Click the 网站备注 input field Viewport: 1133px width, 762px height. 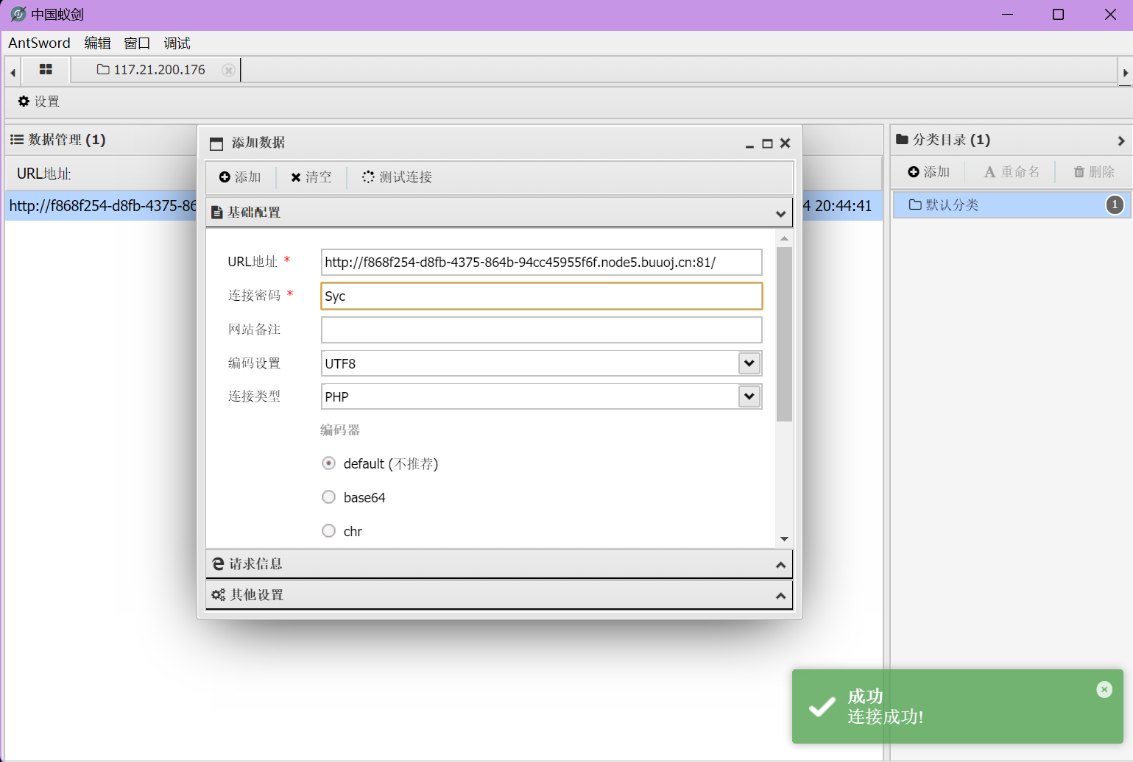pos(542,330)
